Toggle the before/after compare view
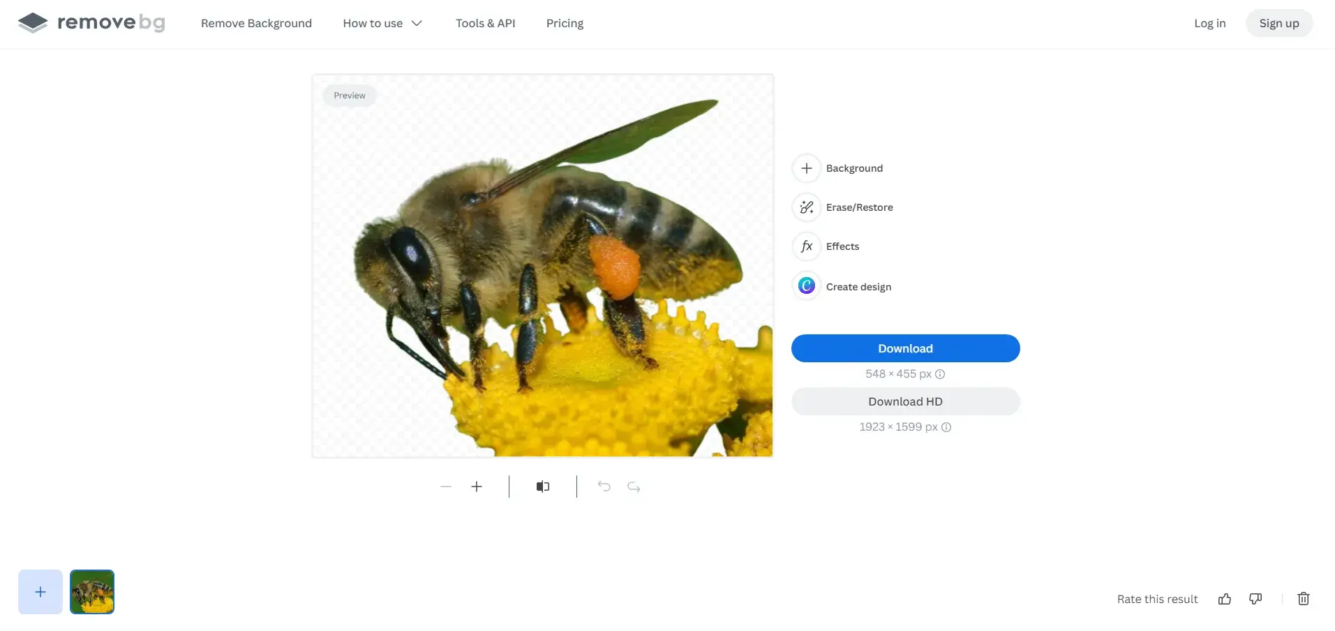The height and width of the screenshot is (631, 1335). [543, 487]
